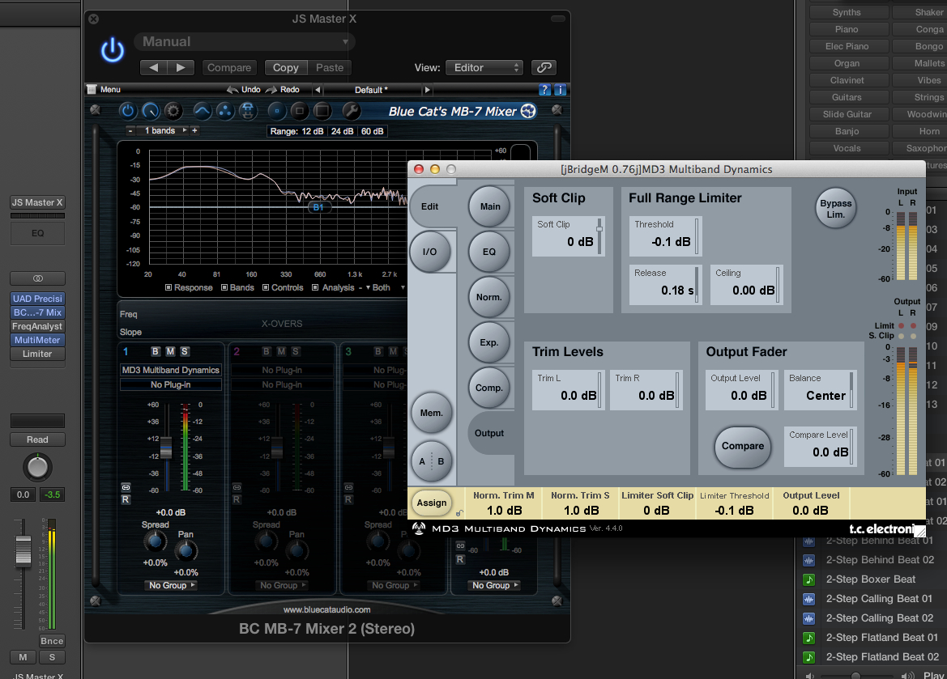Screen dimensions: 947x679
Task: Add a band with plus button
Action: [194, 130]
